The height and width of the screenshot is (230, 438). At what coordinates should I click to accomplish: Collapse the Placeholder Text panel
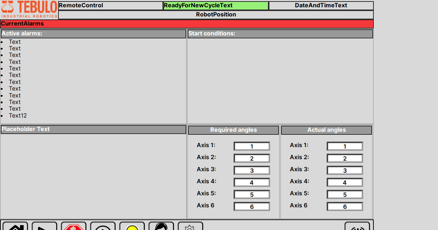[93, 129]
